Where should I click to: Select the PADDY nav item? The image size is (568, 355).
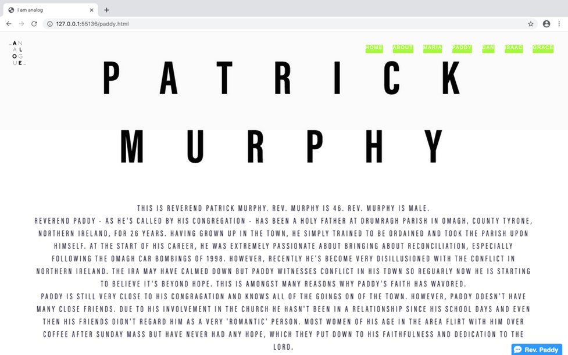[x=462, y=48]
